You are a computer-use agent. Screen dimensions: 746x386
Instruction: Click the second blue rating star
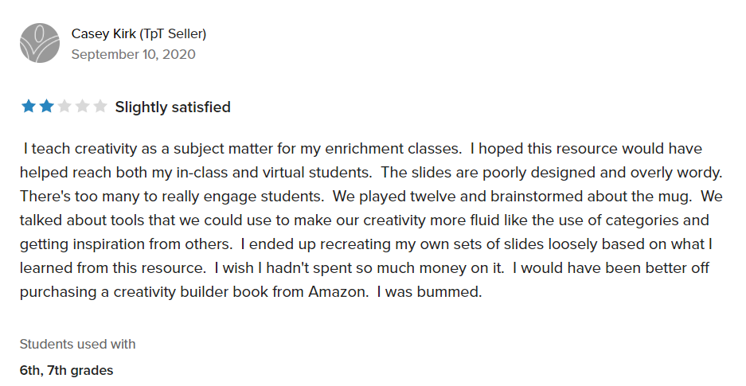click(47, 107)
